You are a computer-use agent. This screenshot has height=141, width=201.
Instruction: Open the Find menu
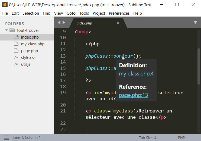pyautogui.click(x=47, y=13)
